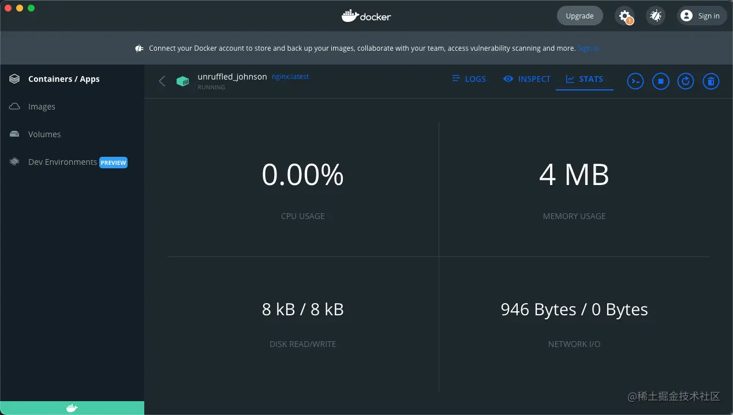Image resolution: width=733 pixels, height=415 pixels.
Task: Click the Volumes drive icon in the sidebar
Action: [15, 134]
